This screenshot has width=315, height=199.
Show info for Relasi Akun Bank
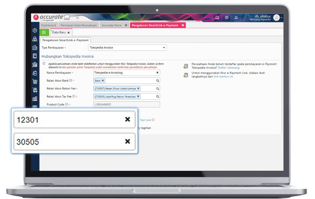(71, 80)
